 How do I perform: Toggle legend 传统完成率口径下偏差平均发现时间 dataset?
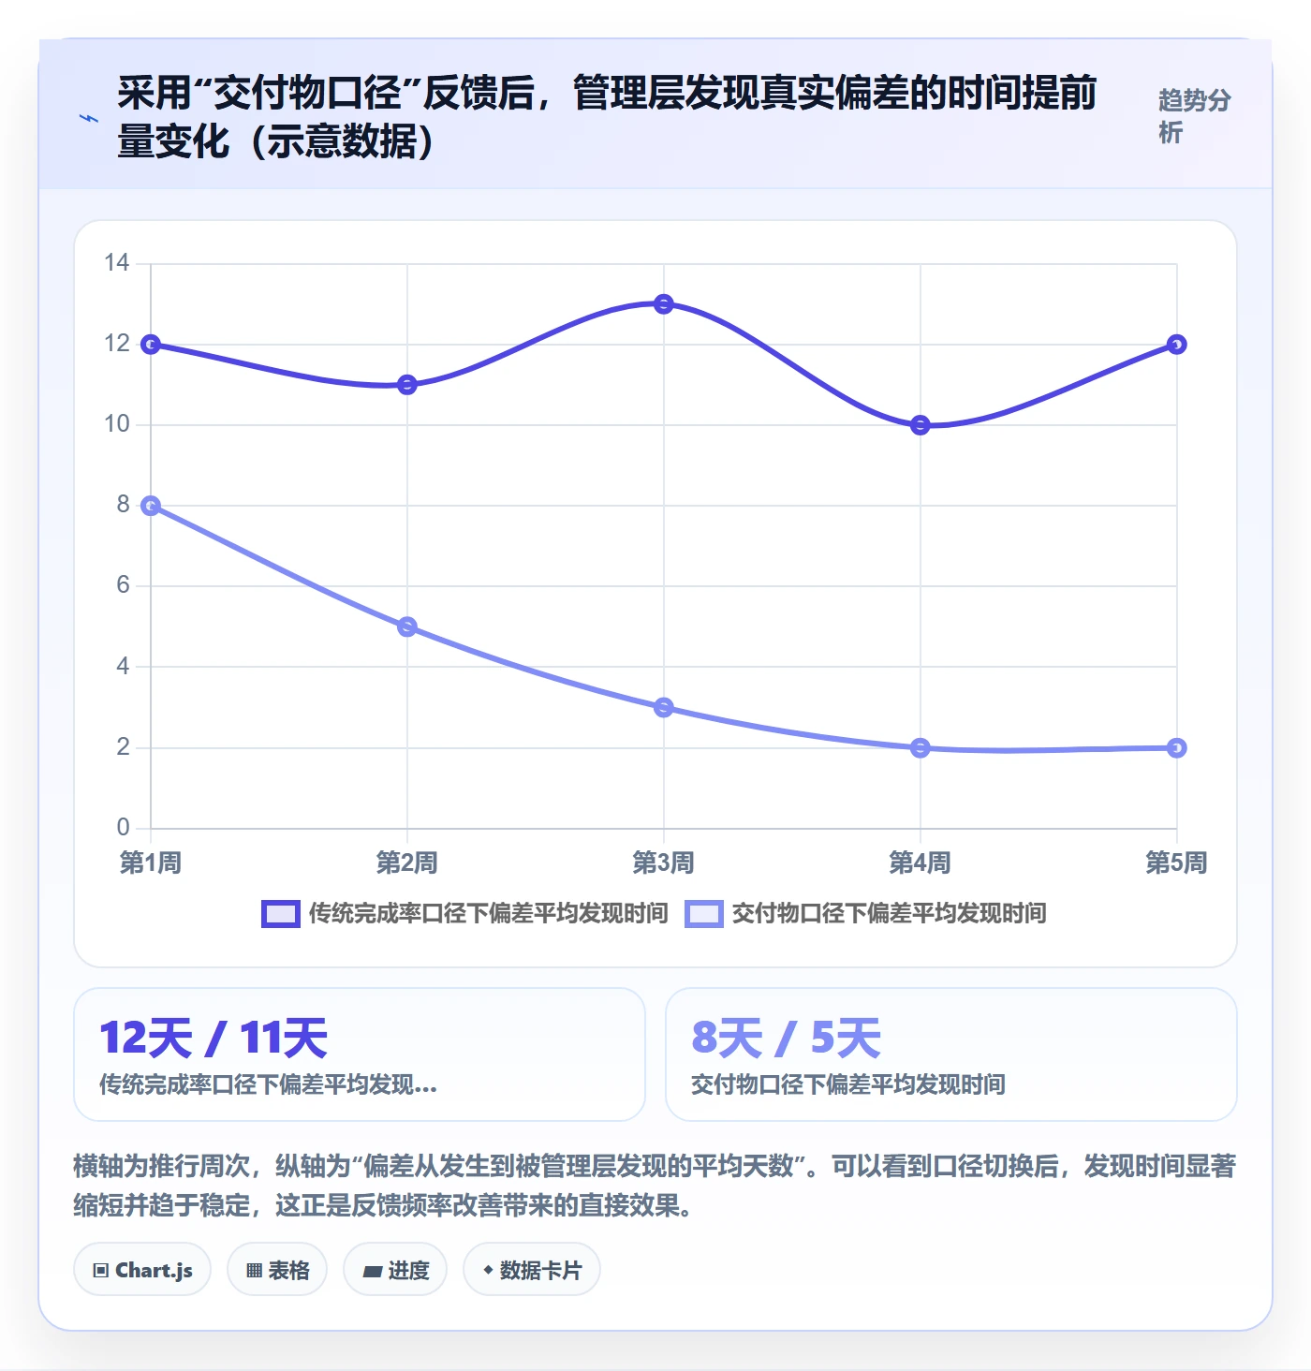point(464,914)
